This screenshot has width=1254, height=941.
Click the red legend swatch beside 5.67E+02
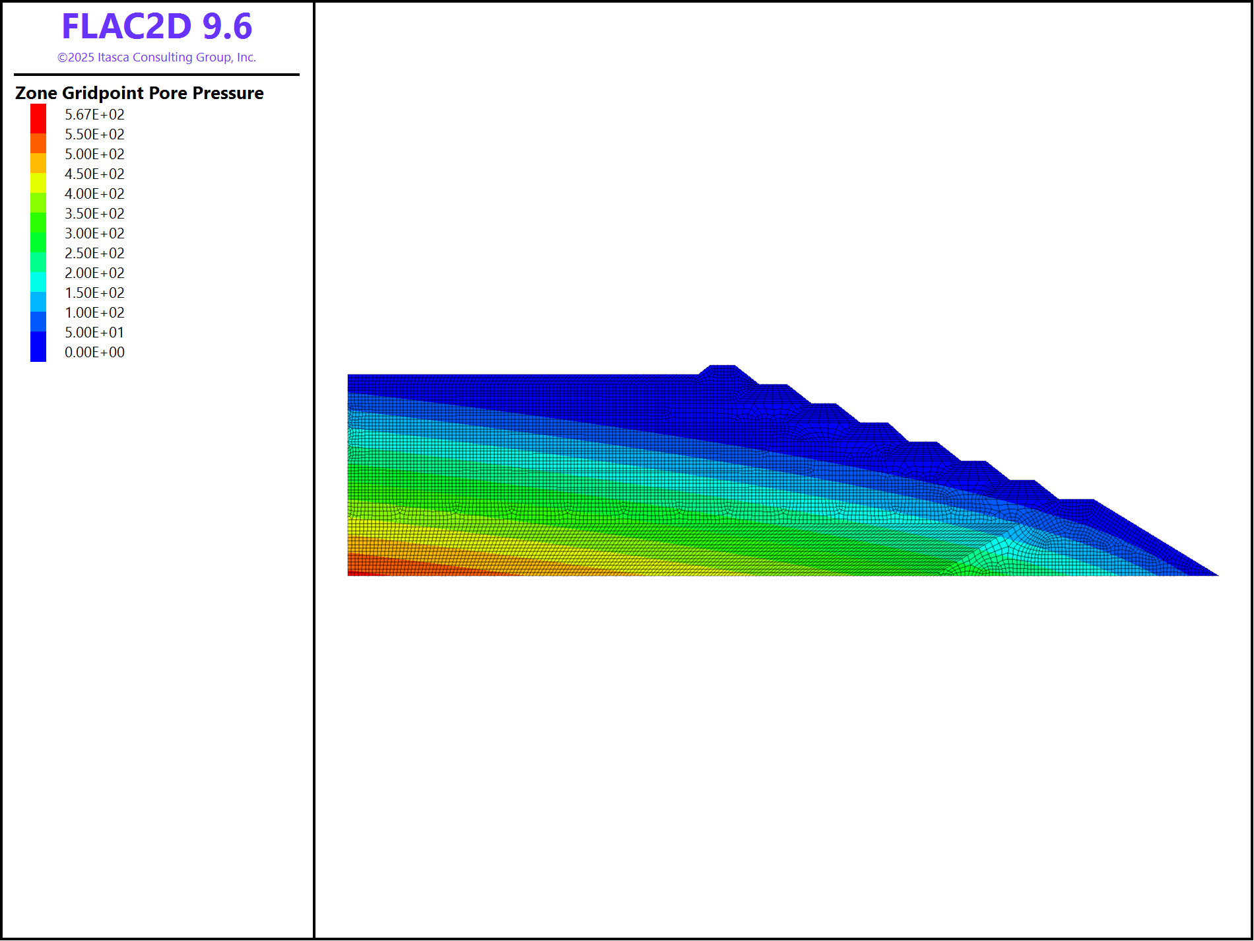click(38, 118)
